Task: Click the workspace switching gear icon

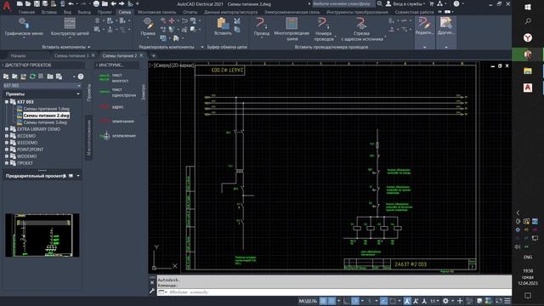Action: pos(445,301)
